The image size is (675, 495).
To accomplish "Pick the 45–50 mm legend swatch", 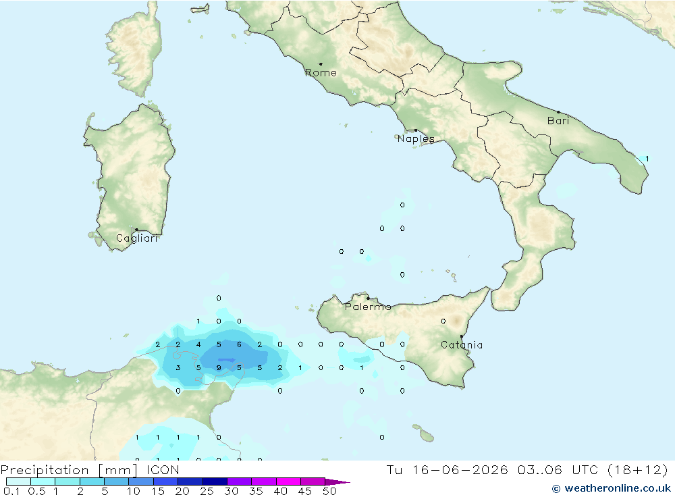I will click(x=313, y=481).
